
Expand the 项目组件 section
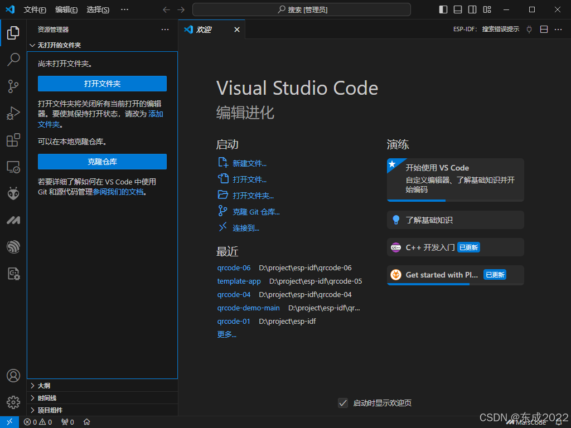[103, 410]
